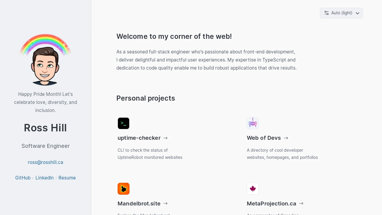Screen dimensions: 382x215
Task: Click the ross@rosshill.ca email link
Action: 45,162
